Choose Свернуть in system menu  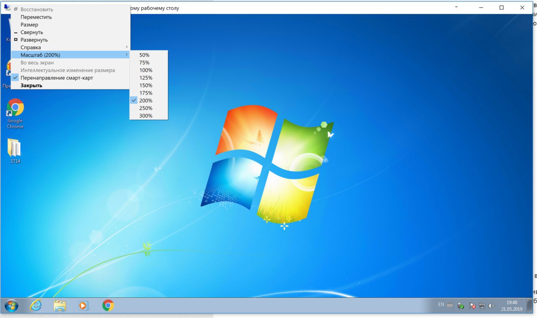click(x=70, y=32)
